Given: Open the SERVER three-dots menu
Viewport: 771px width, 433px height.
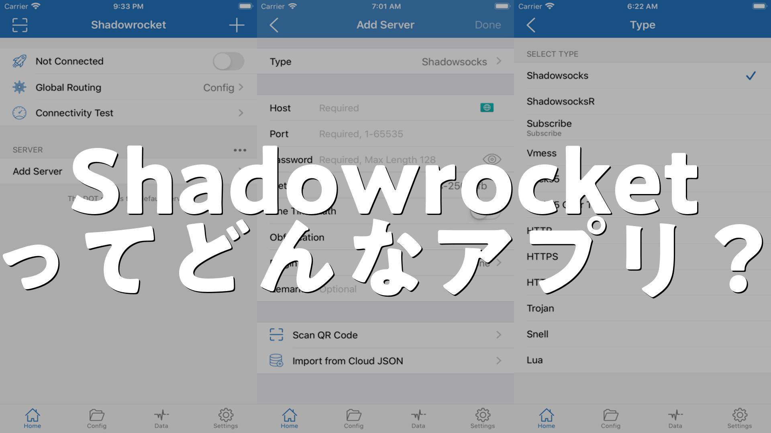Looking at the screenshot, I should pos(240,150).
